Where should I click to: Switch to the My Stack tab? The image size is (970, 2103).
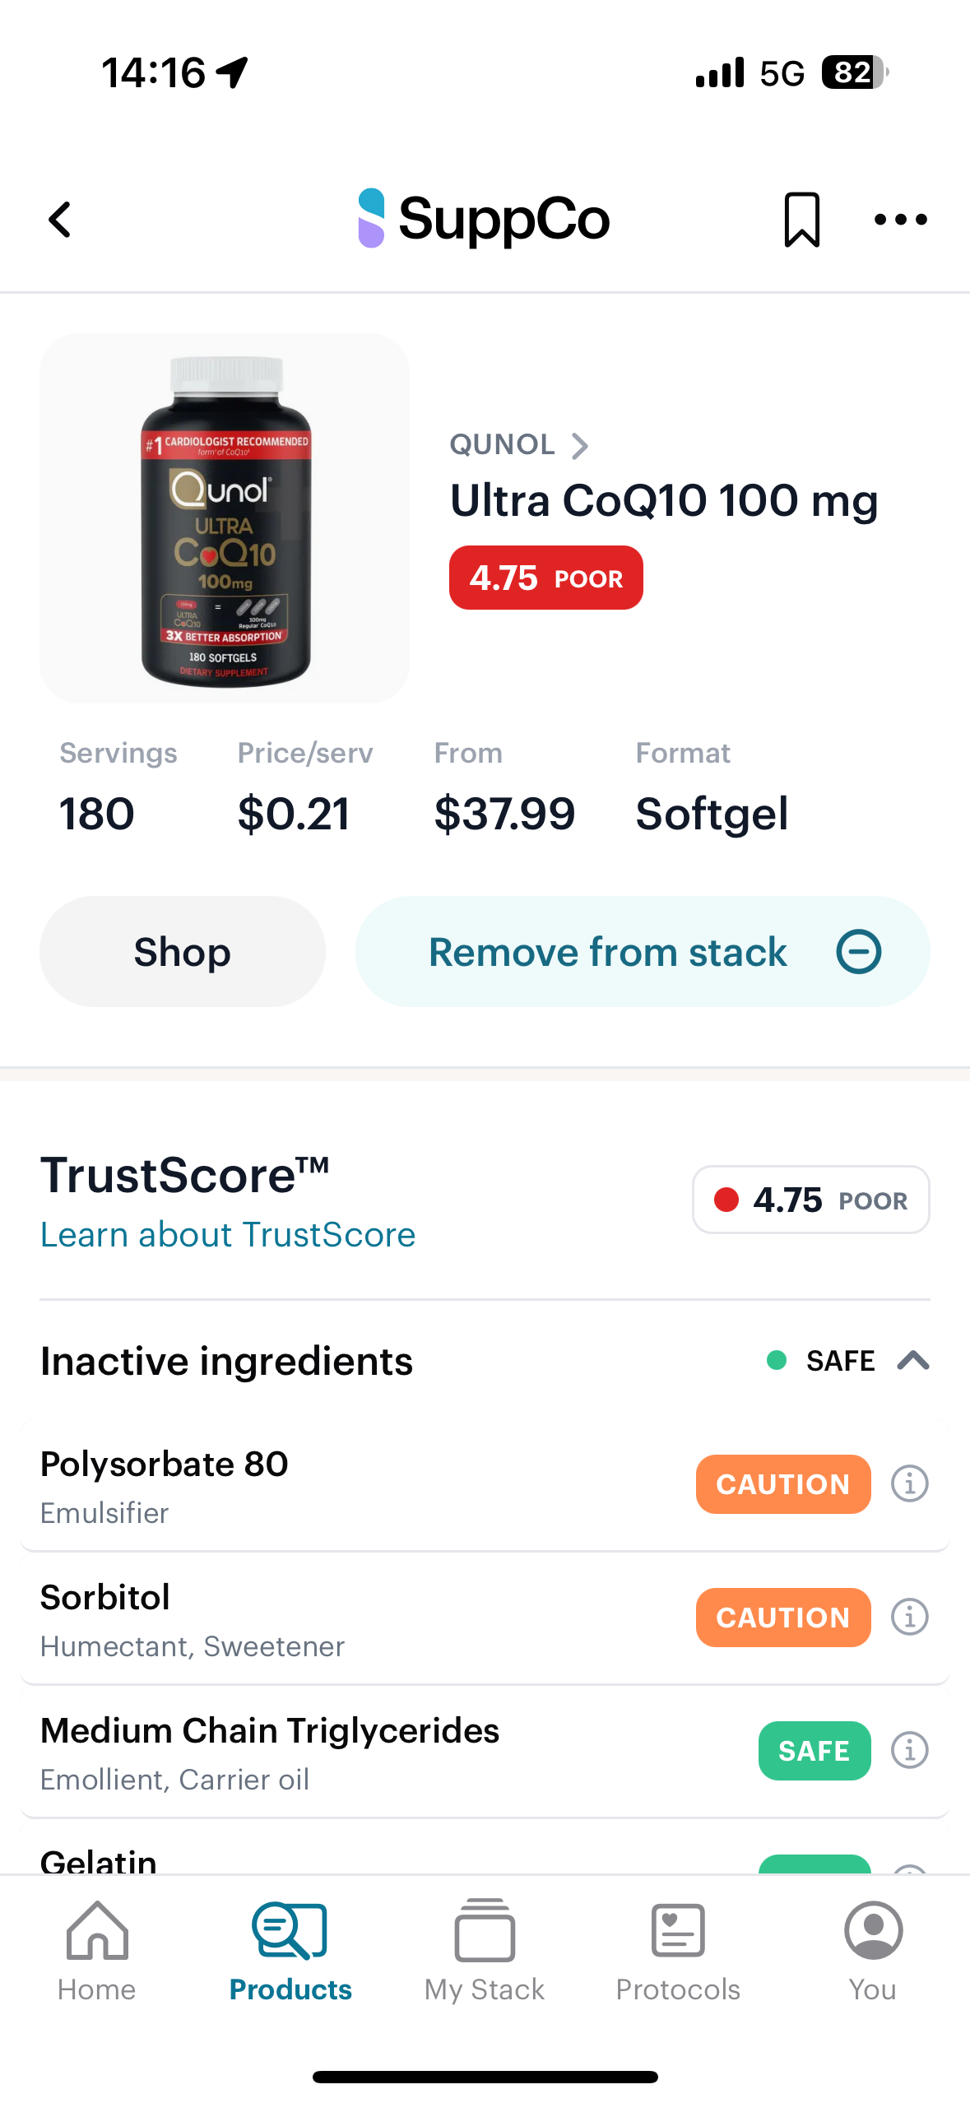click(x=485, y=1952)
